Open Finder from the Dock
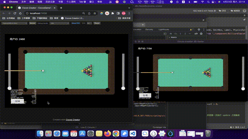248x139 pixels. tap(40, 134)
